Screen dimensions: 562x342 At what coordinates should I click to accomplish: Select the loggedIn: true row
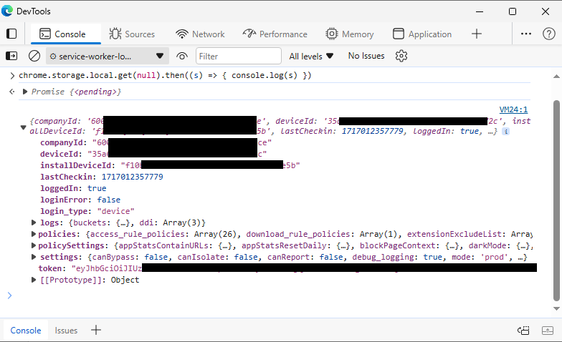tap(73, 188)
